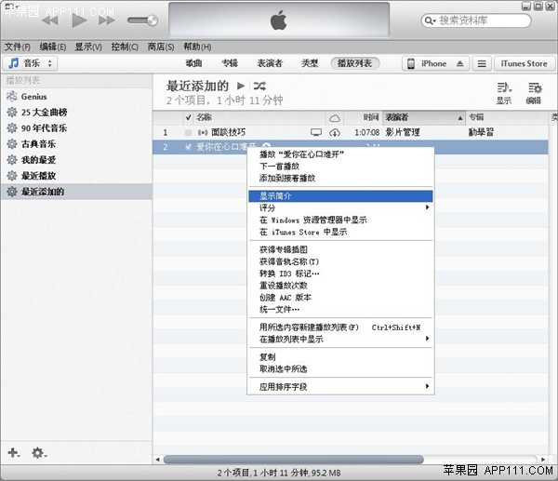Click the fast-forward next track icon
Image resolution: width=558 pixels, height=481 pixels.
click(x=106, y=20)
